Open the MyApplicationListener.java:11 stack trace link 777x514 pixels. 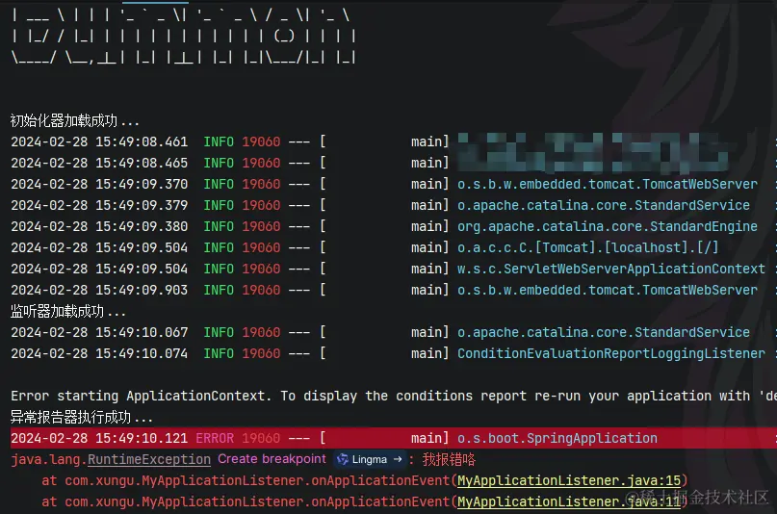[x=569, y=501]
